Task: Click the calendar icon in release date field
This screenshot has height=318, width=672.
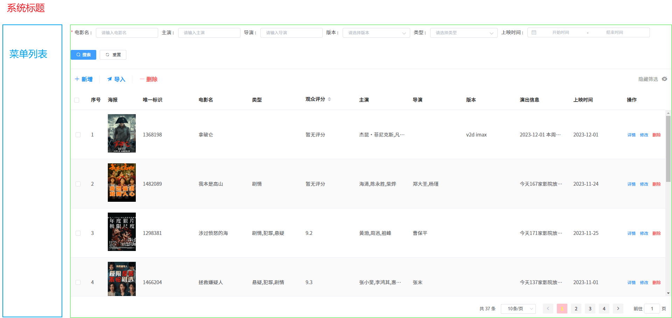Action: click(534, 32)
